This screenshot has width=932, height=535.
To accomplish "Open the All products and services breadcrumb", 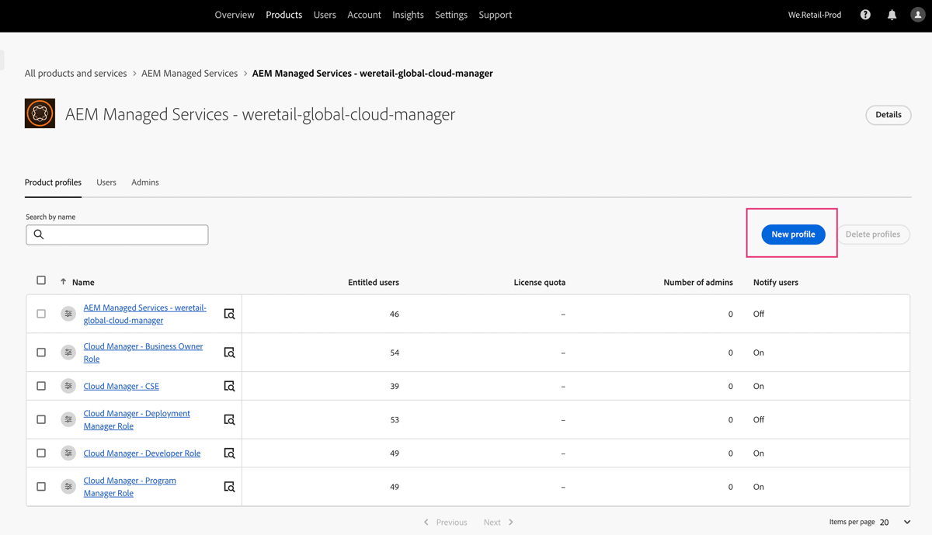I will pyautogui.click(x=75, y=73).
